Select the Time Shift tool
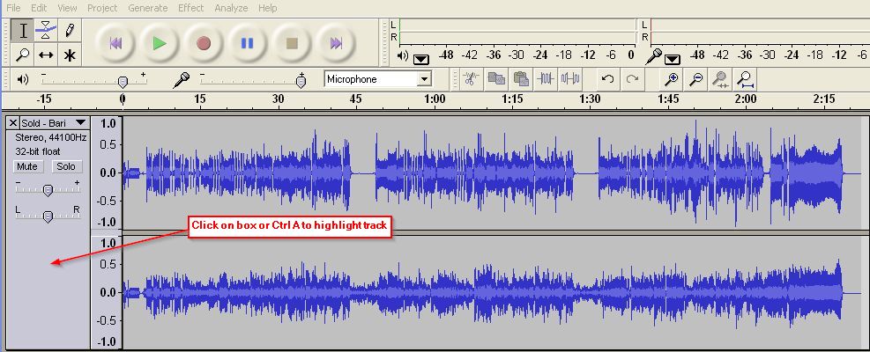The height and width of the screenshot is (352, 870). [x=47, y=55]
